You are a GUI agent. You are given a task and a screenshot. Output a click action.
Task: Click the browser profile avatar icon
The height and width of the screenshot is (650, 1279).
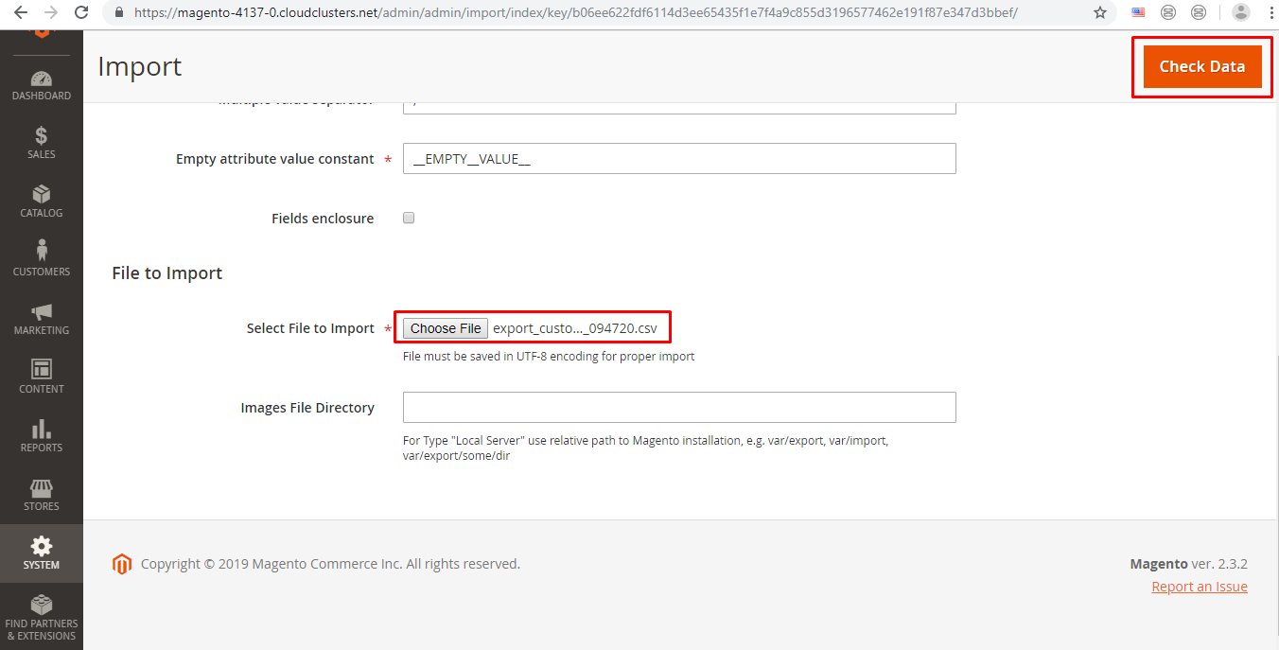1240,13
